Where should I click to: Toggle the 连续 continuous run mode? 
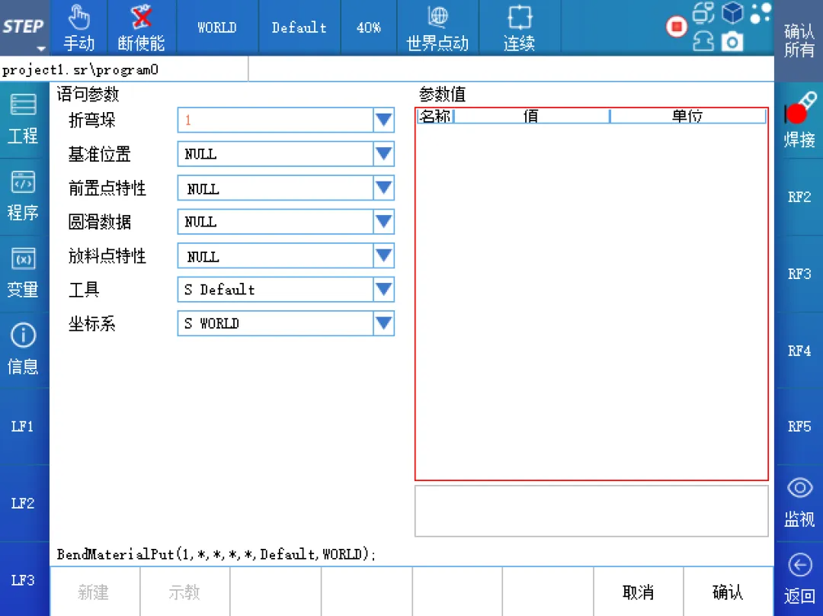[x=519, y=27]
